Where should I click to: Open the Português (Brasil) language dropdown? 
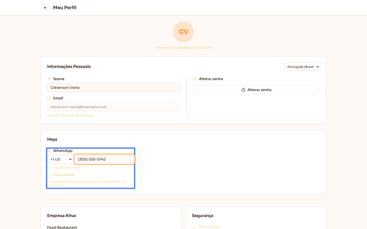click(x=302, y=67)
